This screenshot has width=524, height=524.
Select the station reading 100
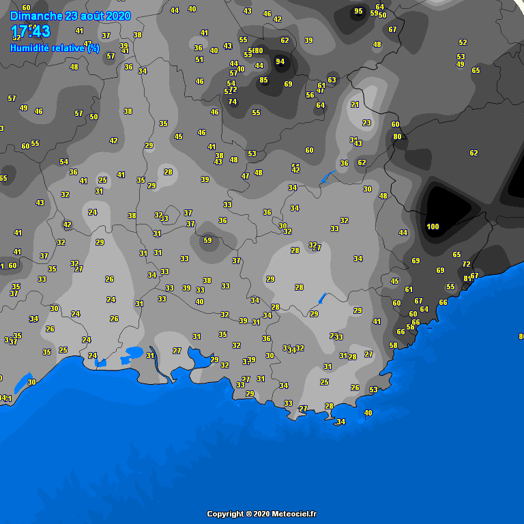pos(433,227)
